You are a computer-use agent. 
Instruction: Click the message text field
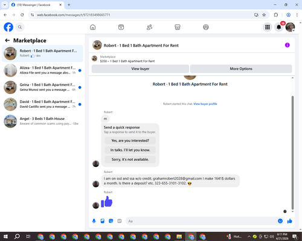(x=201, y=221)
